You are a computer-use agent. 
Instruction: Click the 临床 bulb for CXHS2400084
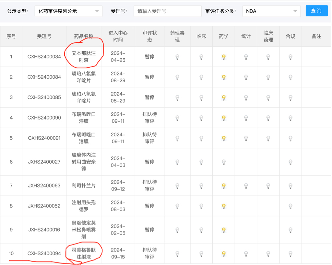(201, 77)
